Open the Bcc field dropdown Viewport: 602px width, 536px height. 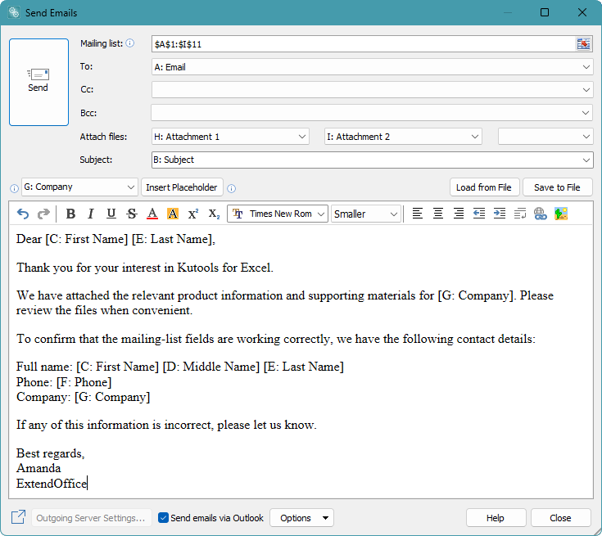pos(586,113)
